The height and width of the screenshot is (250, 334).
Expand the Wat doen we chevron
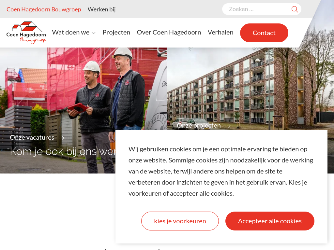[x=94, y=33]
